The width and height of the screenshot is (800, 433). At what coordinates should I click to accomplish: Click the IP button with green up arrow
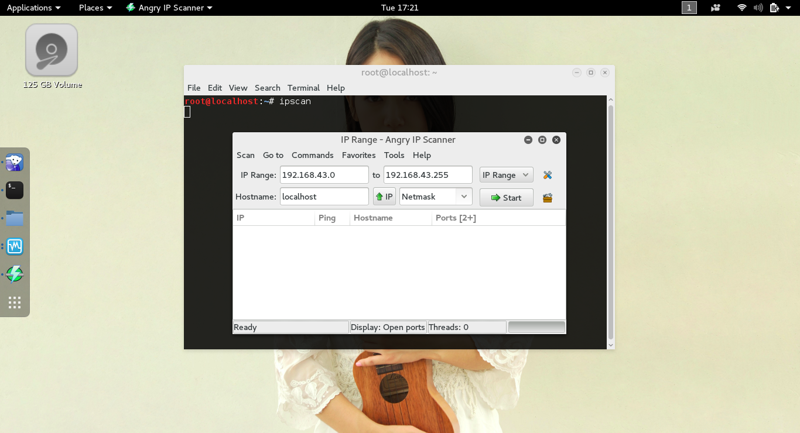384,197
